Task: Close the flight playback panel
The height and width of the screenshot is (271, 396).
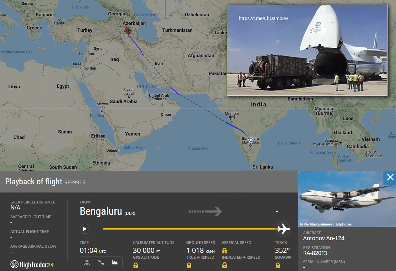Action: coord(390,177)
